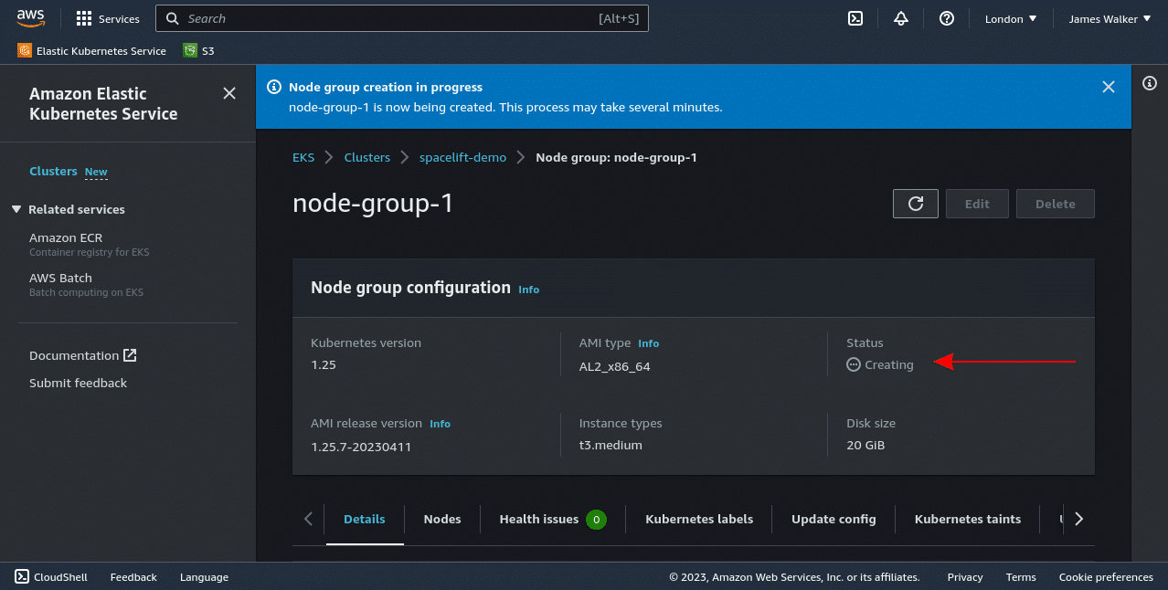
Task: Open notifications bell
Action: (x=901, y=18)
